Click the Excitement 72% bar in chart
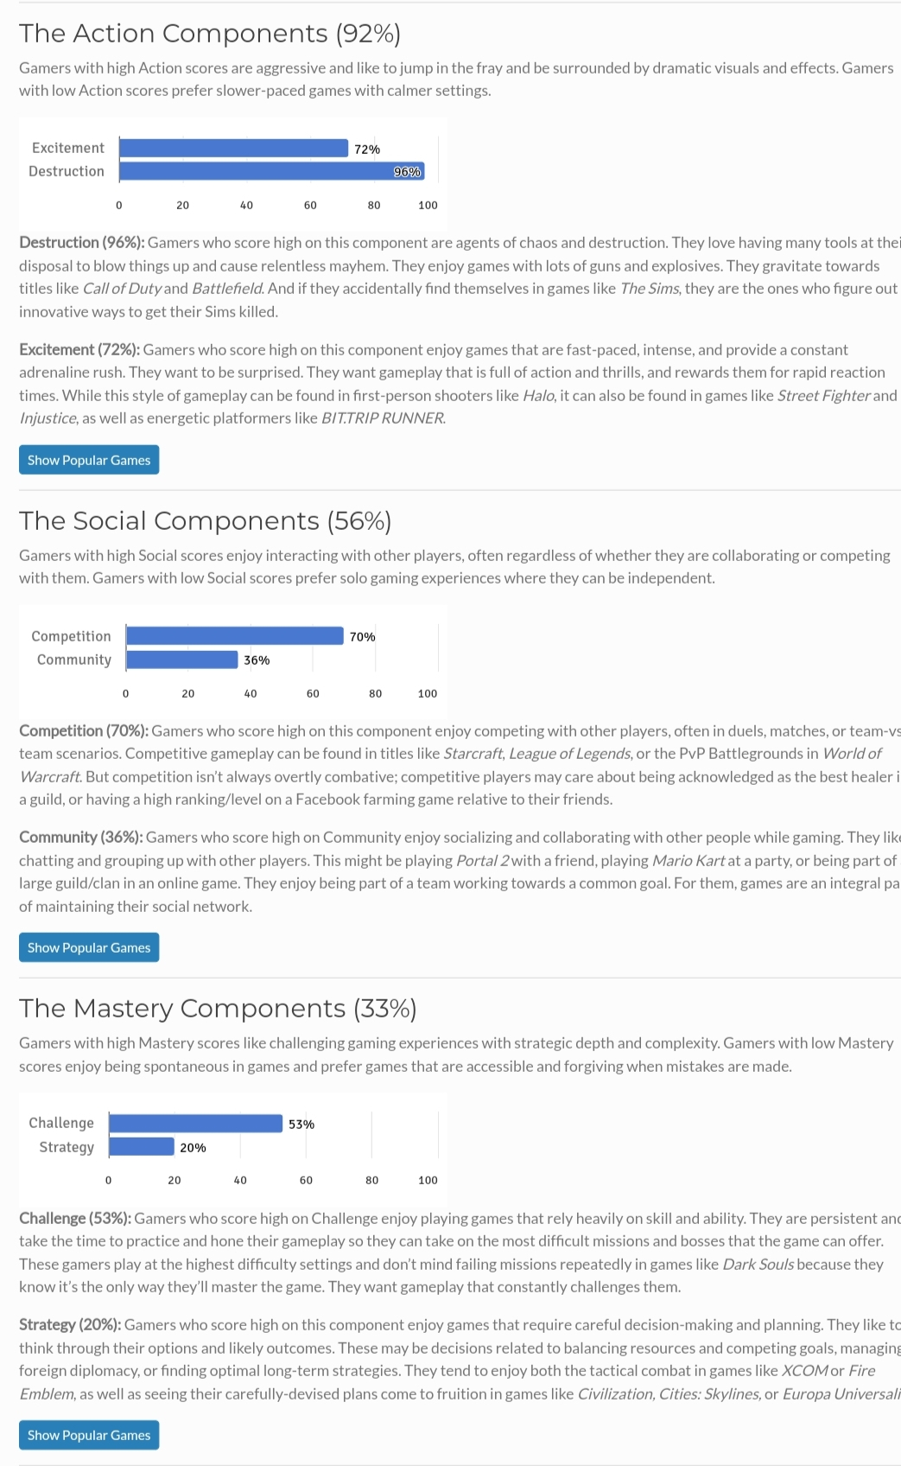Screen dimensions: 901x1466 (x=233, y=149)
